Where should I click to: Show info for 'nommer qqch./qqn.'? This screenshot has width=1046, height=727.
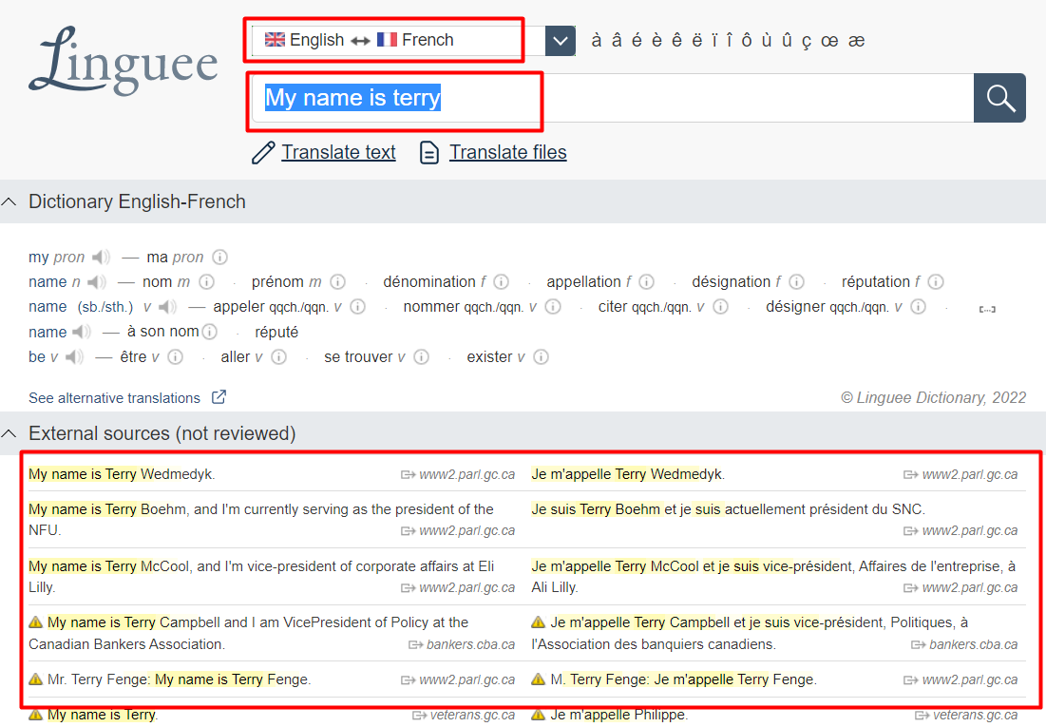pyautogui.click(x=553, y=306)
